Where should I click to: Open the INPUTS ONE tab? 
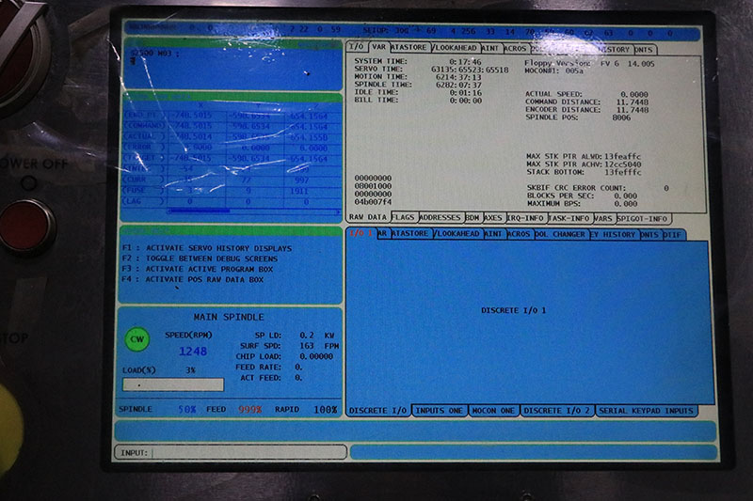point(440,411)
